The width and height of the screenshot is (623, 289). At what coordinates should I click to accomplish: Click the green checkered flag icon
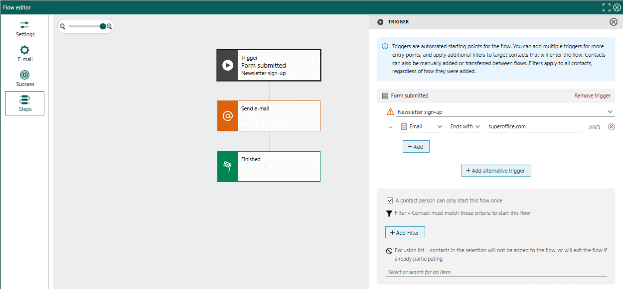point(227,167)
